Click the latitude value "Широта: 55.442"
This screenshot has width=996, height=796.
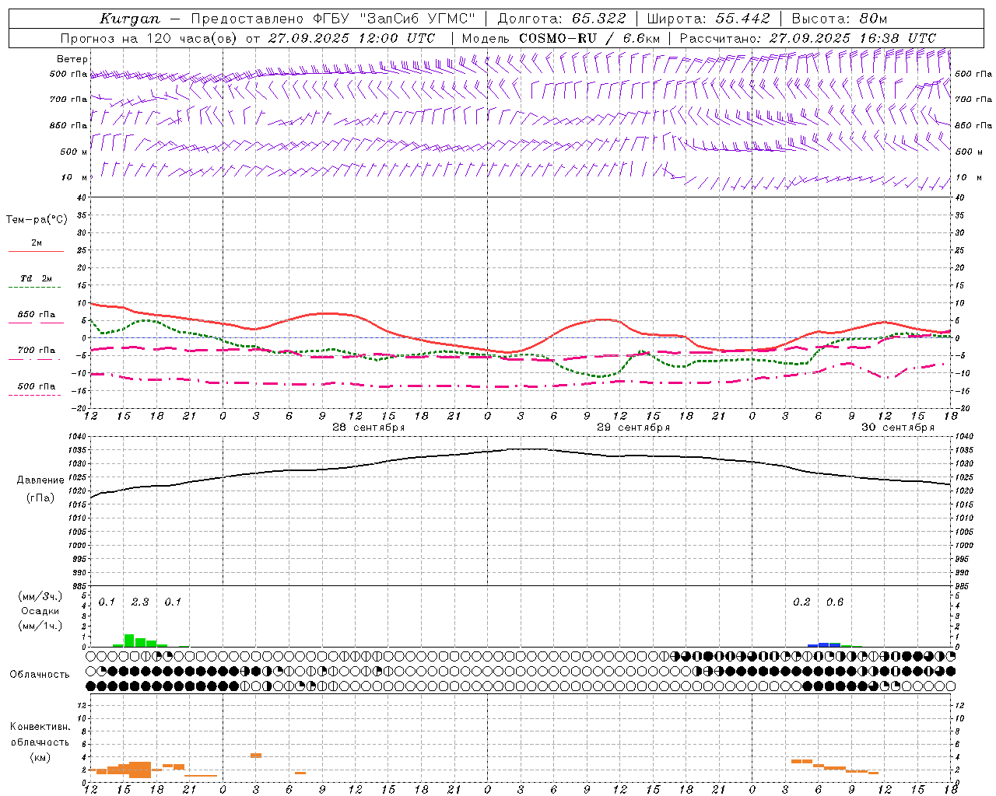click(x=708, y=19)
